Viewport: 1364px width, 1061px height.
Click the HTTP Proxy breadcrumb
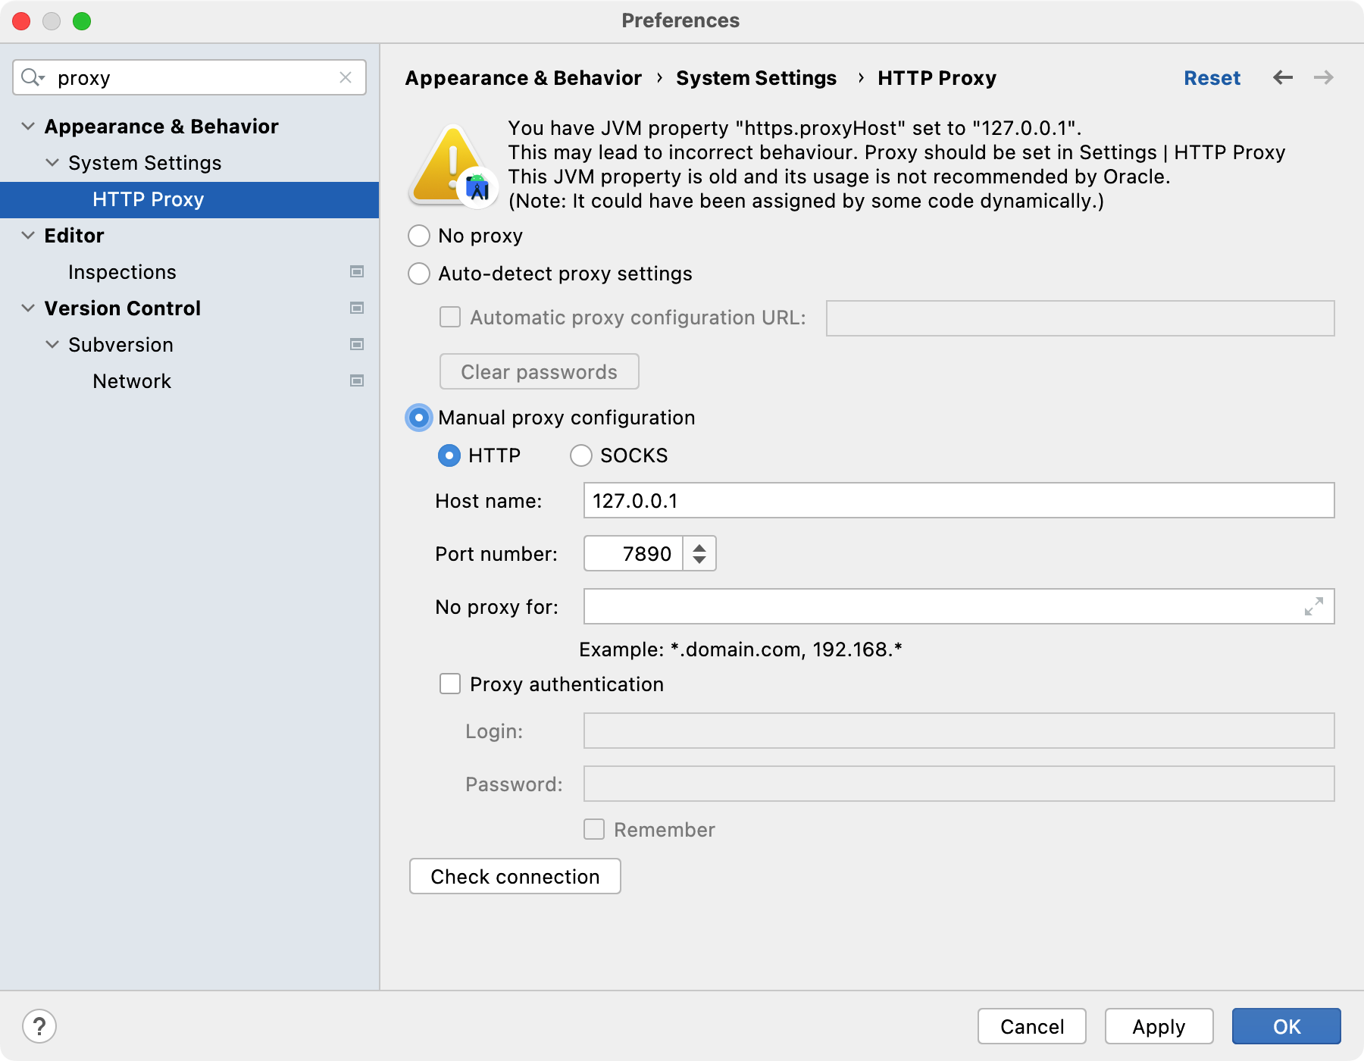(937, 78)
